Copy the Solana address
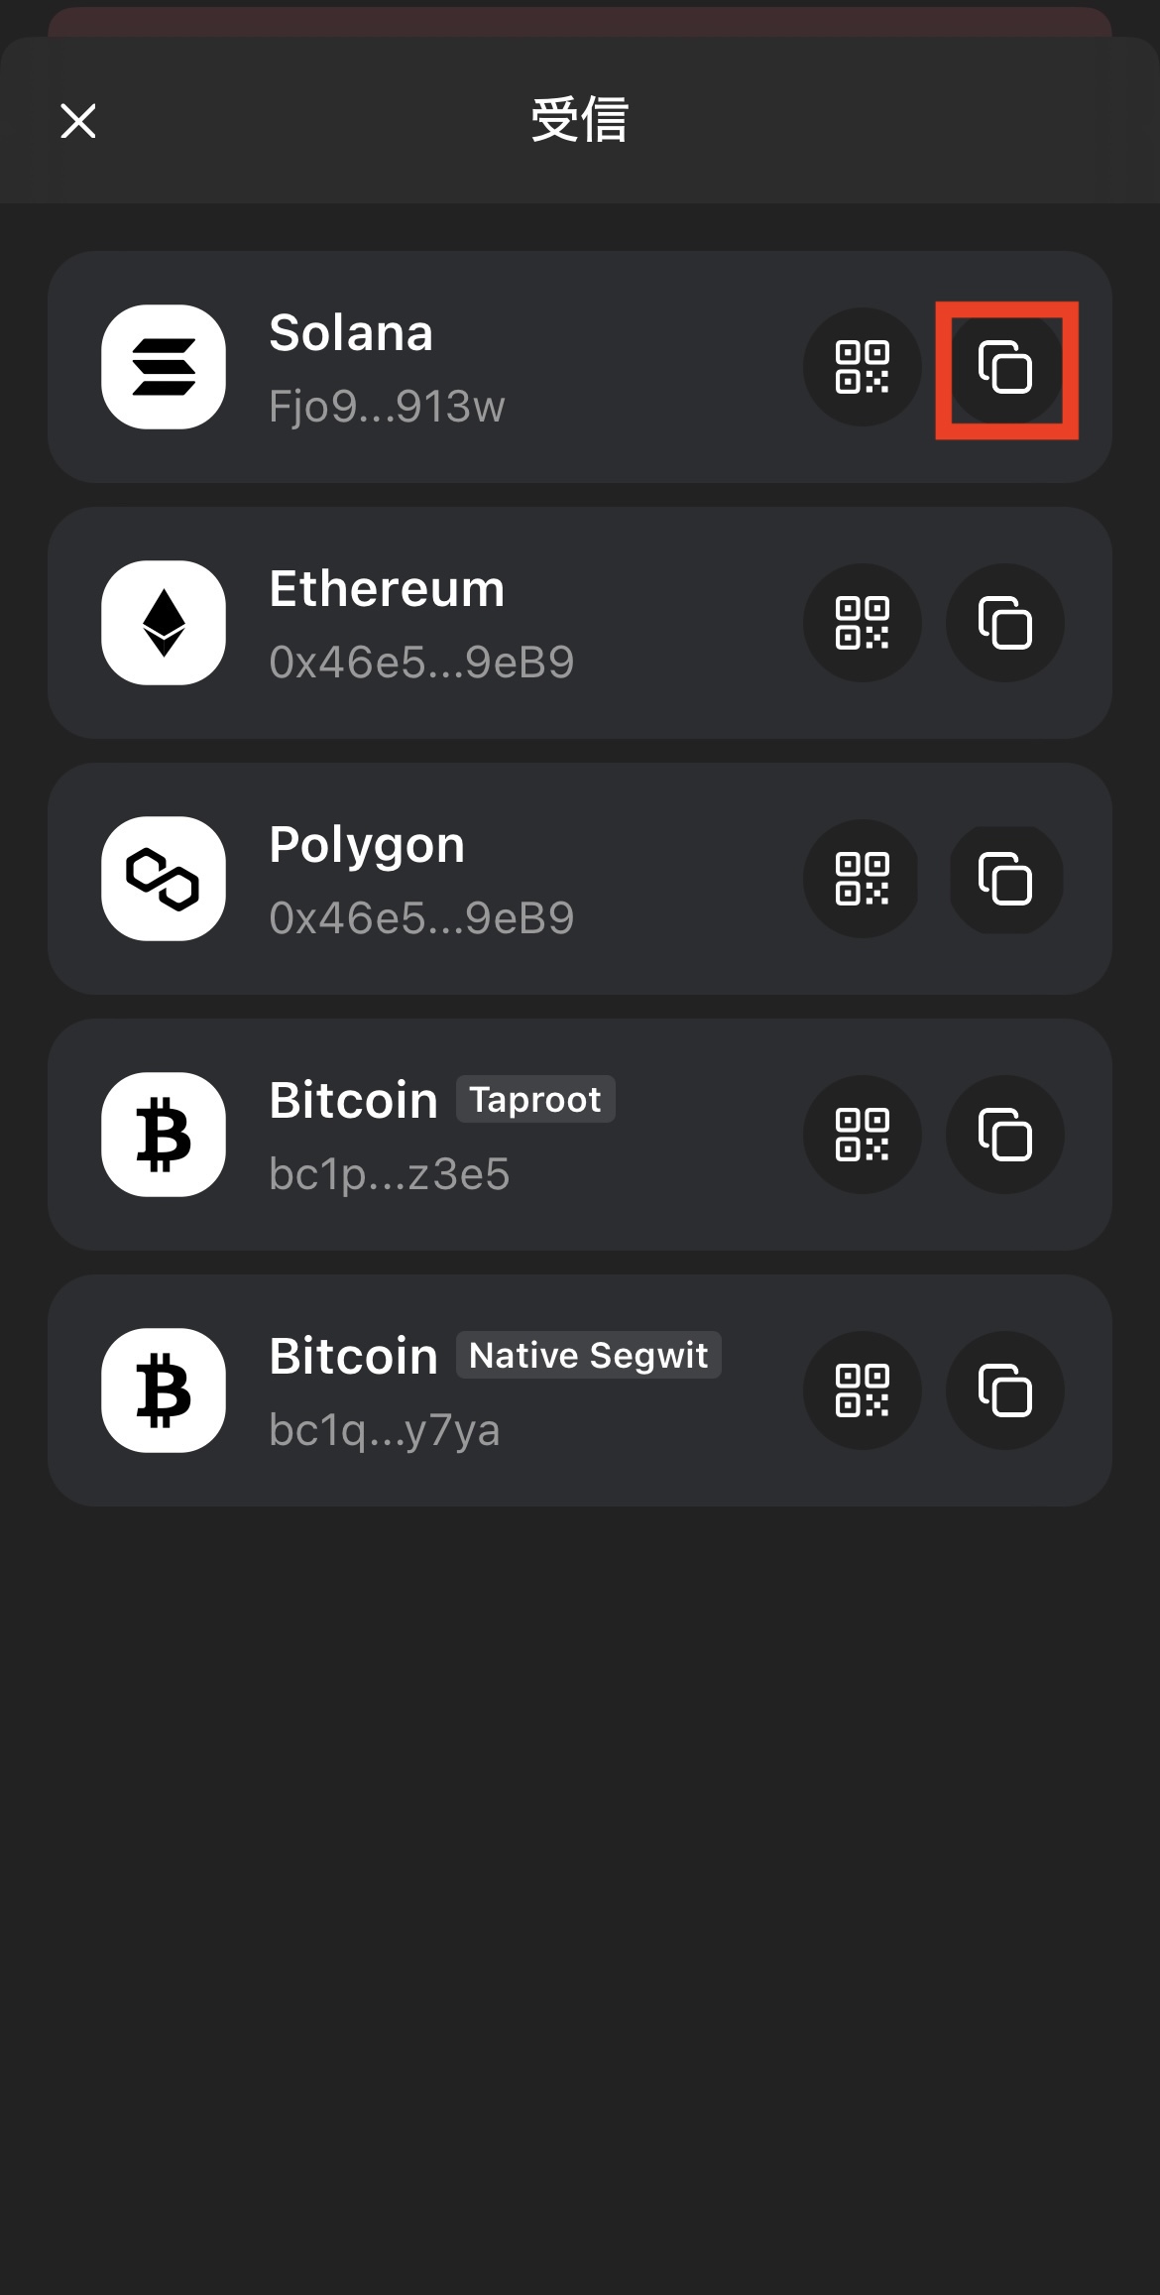 tap(1005, 367)
